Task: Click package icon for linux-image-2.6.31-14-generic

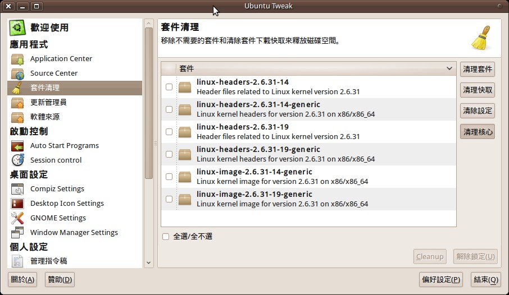Action: (x=185, y=177)
